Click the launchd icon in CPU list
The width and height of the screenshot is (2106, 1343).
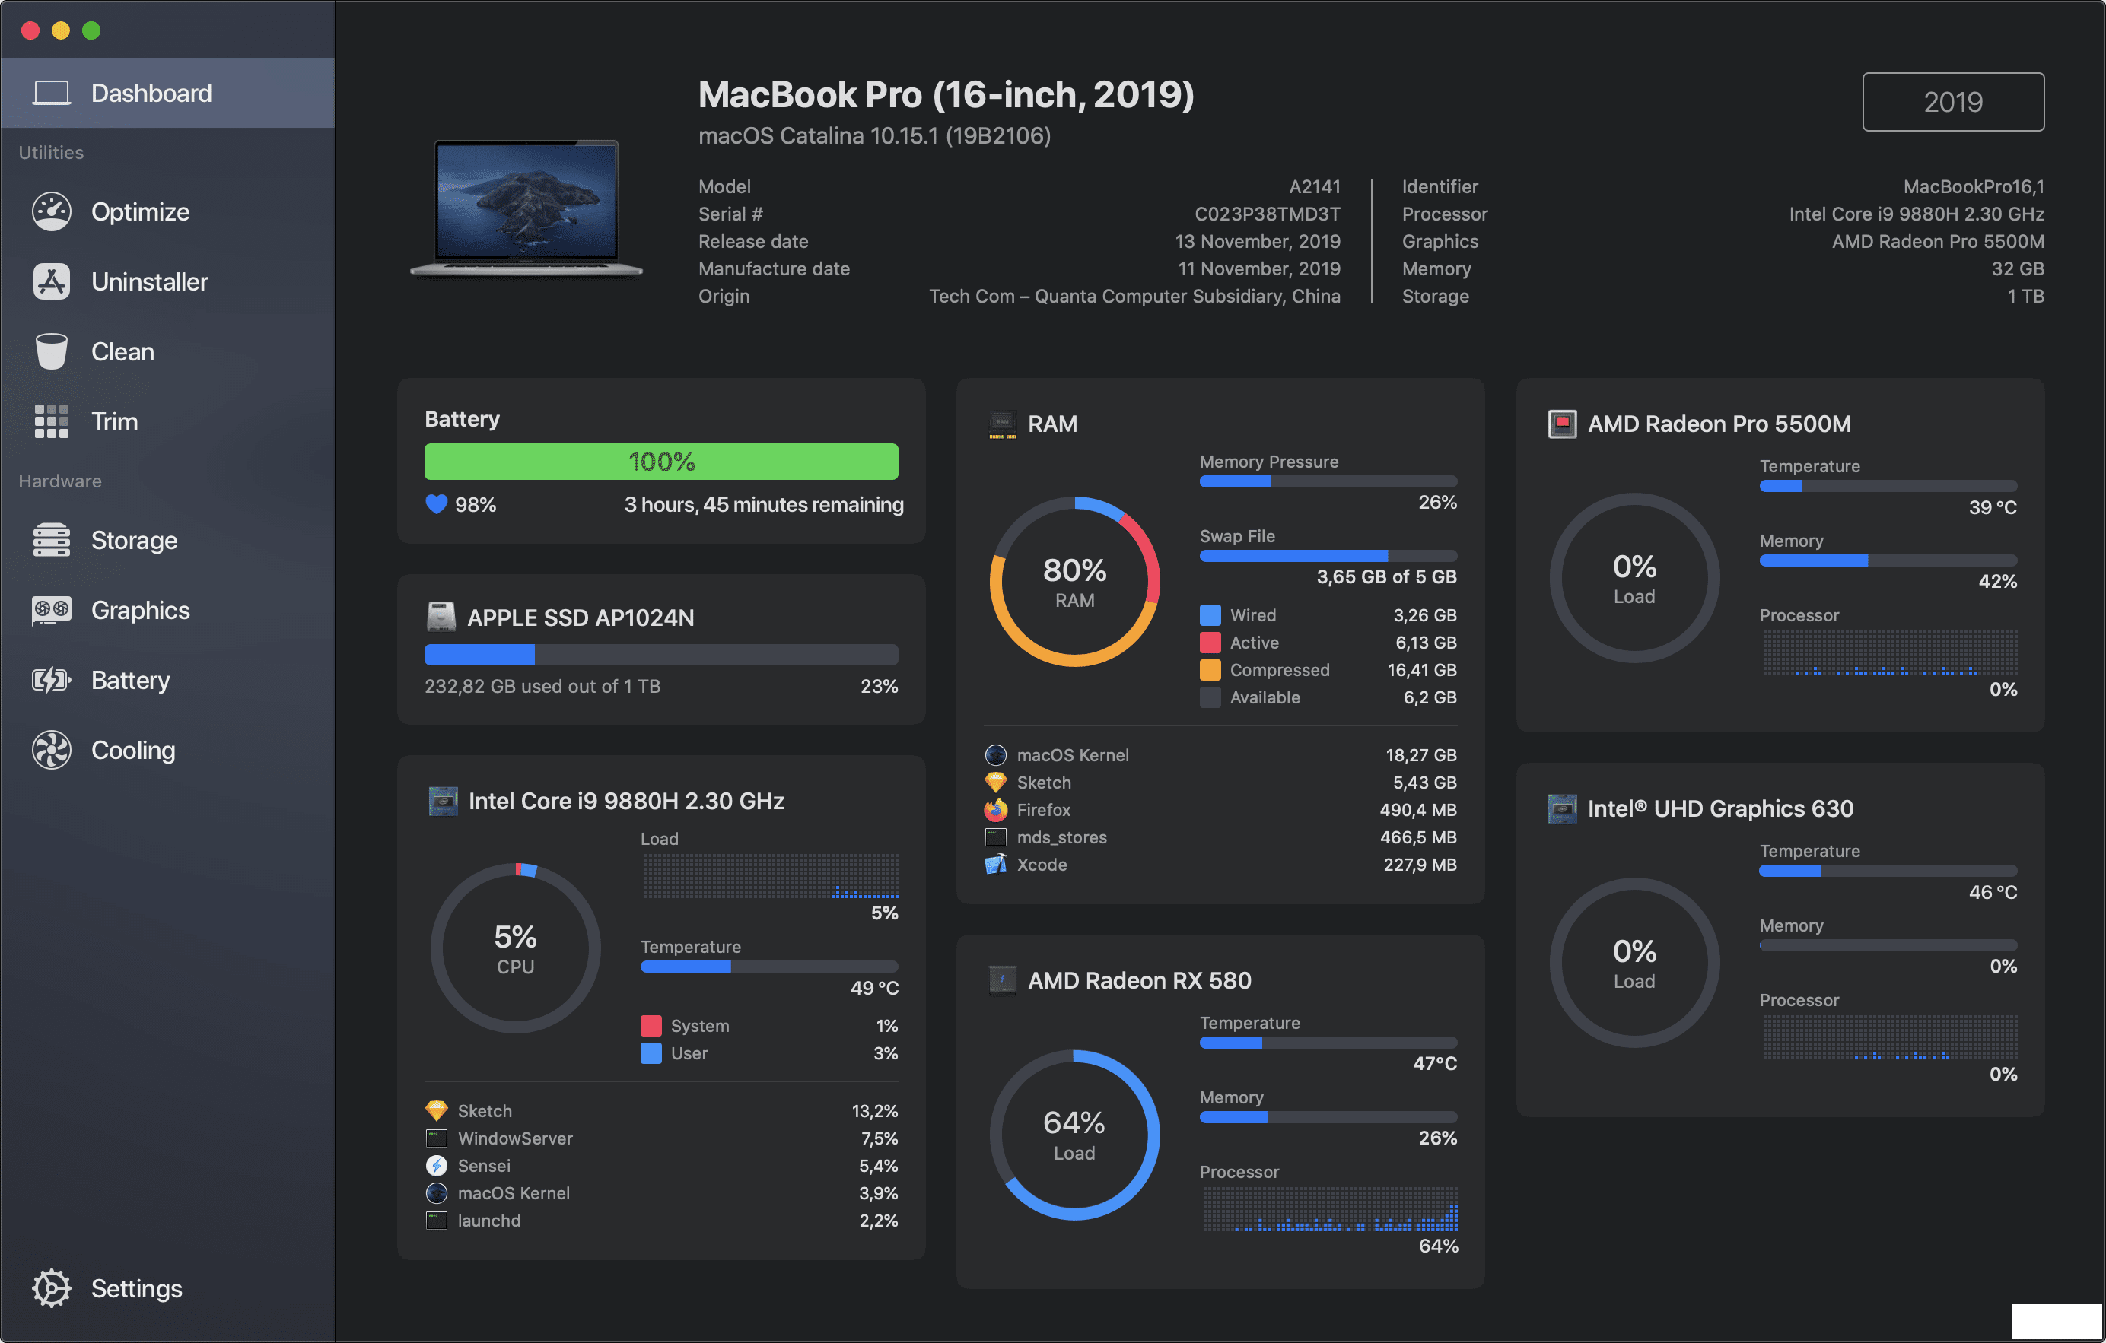437,1221
